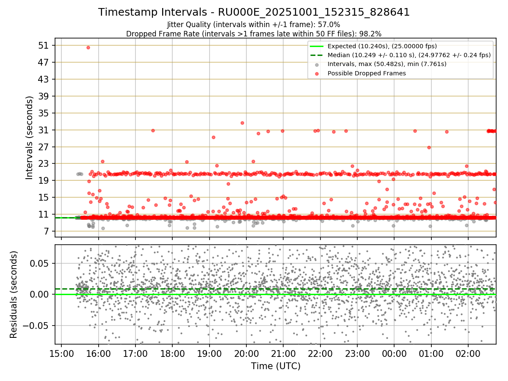Click the 'Time (UTC)' x-axis label
Image resolution: width=508 pixels, height=381 pixels.
[x=276, y=366]
